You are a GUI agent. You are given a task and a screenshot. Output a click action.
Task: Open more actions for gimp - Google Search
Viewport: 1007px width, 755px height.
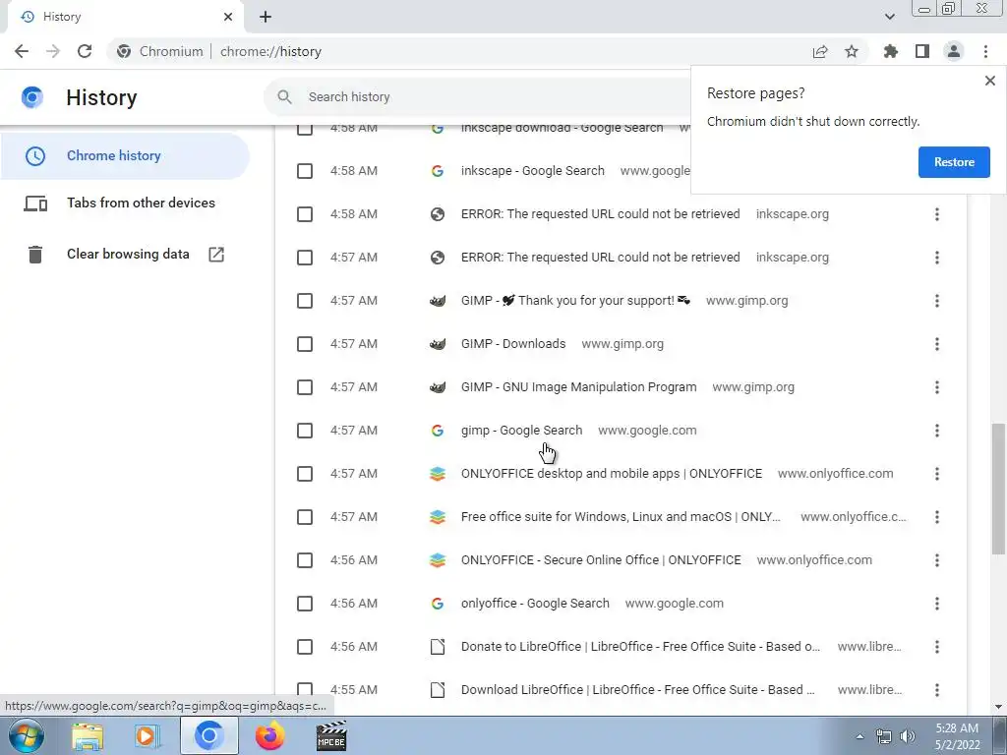937,431
